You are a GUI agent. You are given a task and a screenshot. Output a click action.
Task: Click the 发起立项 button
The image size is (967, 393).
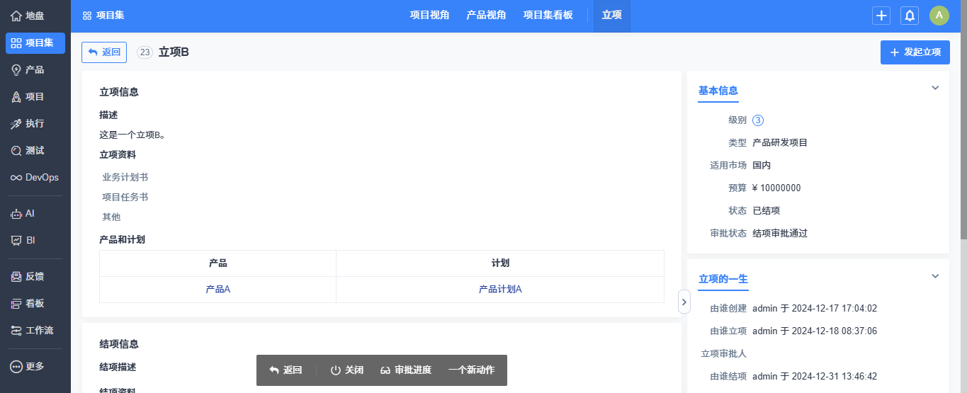[x=915, y=52]
